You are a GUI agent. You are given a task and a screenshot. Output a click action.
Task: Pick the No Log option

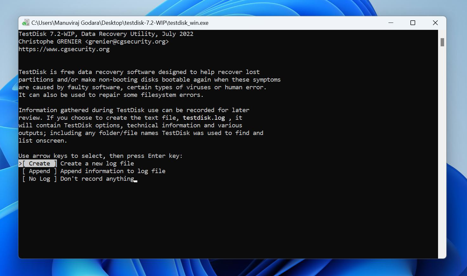click(39, 179)
